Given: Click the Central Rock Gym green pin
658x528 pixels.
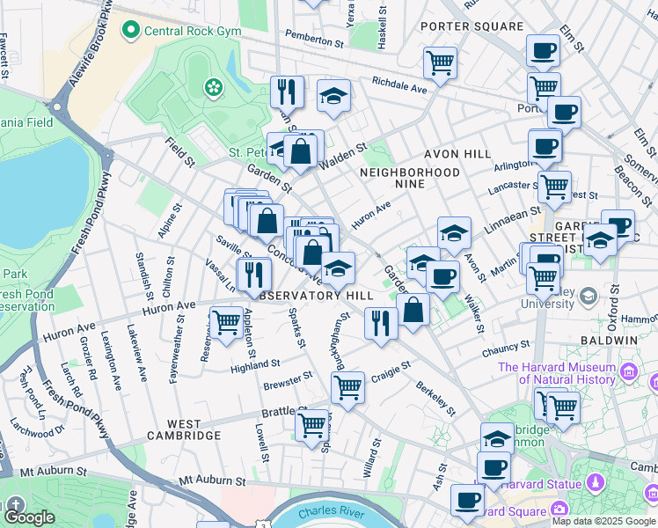Looking at the screenshot, I should point(132,32).
